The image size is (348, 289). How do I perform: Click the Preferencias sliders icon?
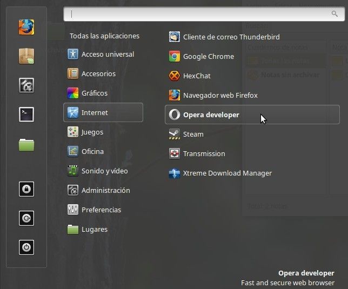click(x=73, y=210)
